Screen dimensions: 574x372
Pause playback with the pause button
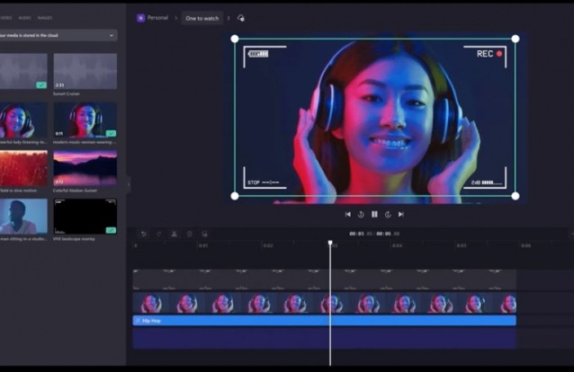pyautogui.click(x=374, y=215)
